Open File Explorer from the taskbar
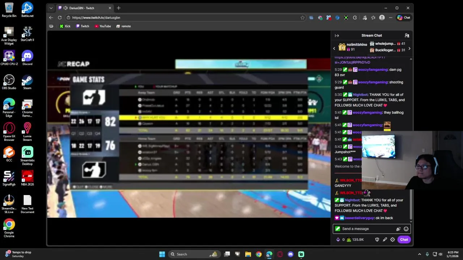The height and width of the screenshot is (260, 463). coord(248,254)
